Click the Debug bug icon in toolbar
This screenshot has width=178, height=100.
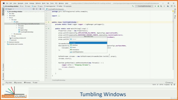158,6
